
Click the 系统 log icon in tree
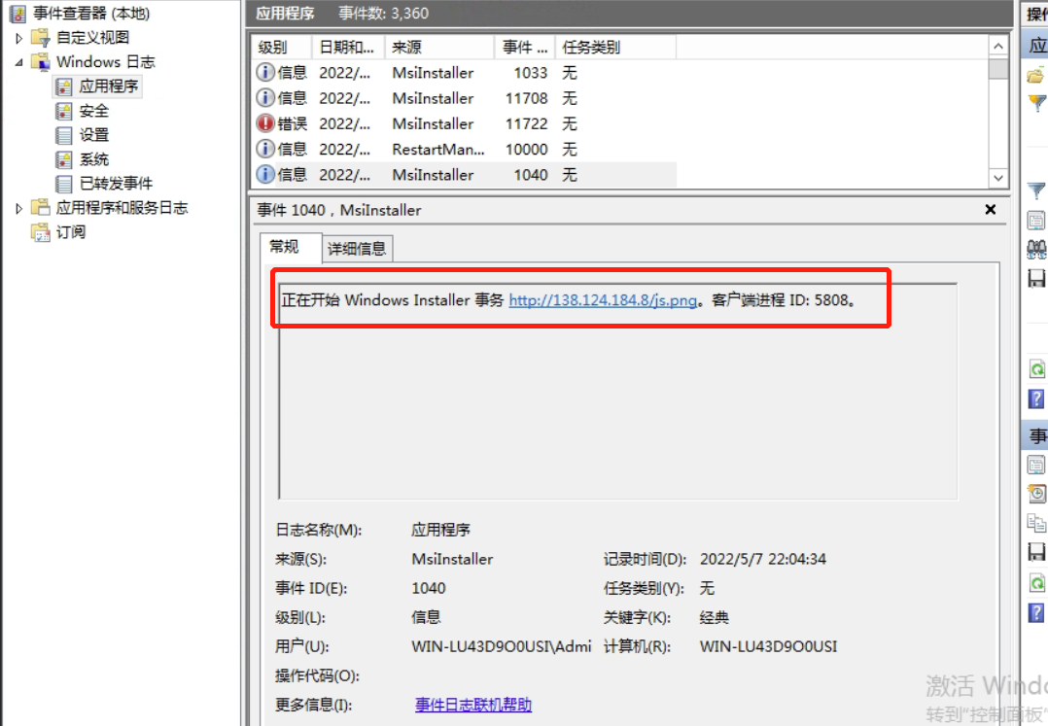(64, 159)
